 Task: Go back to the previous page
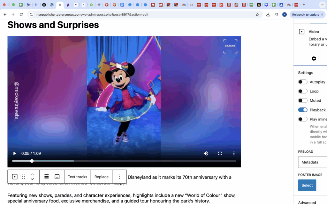pos(5,15)
